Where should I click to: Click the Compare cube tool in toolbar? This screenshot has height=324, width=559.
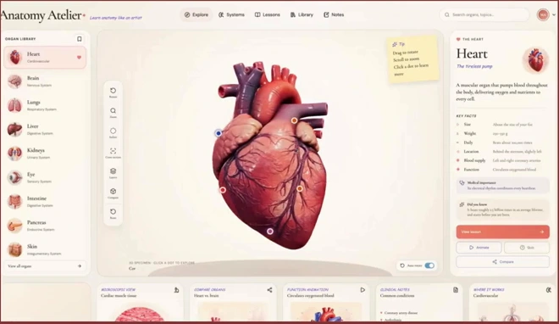click(113, 193)
